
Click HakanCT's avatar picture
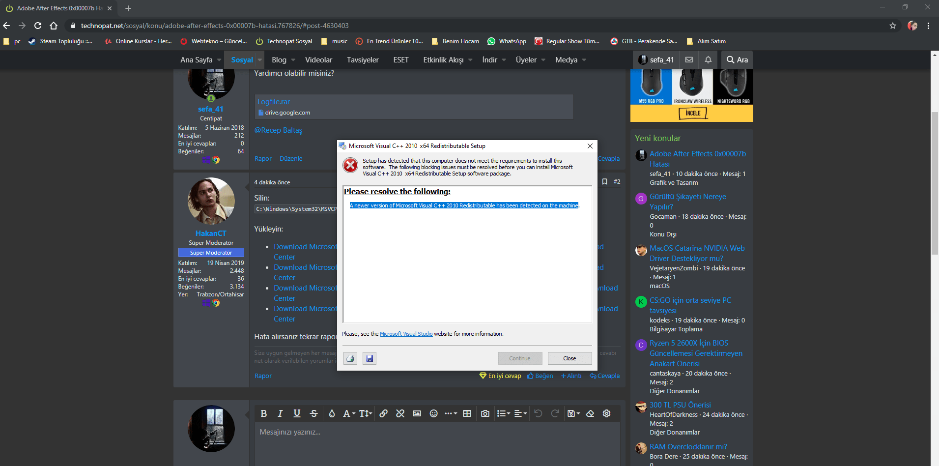[x=211, y=201]
